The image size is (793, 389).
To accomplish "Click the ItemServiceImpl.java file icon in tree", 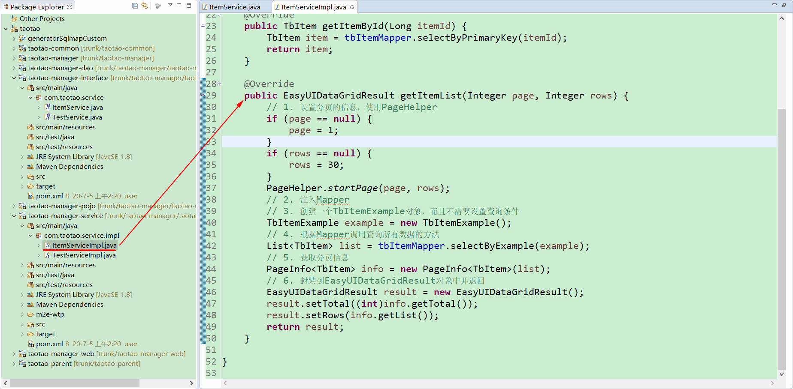I will (x=47, y=245).
